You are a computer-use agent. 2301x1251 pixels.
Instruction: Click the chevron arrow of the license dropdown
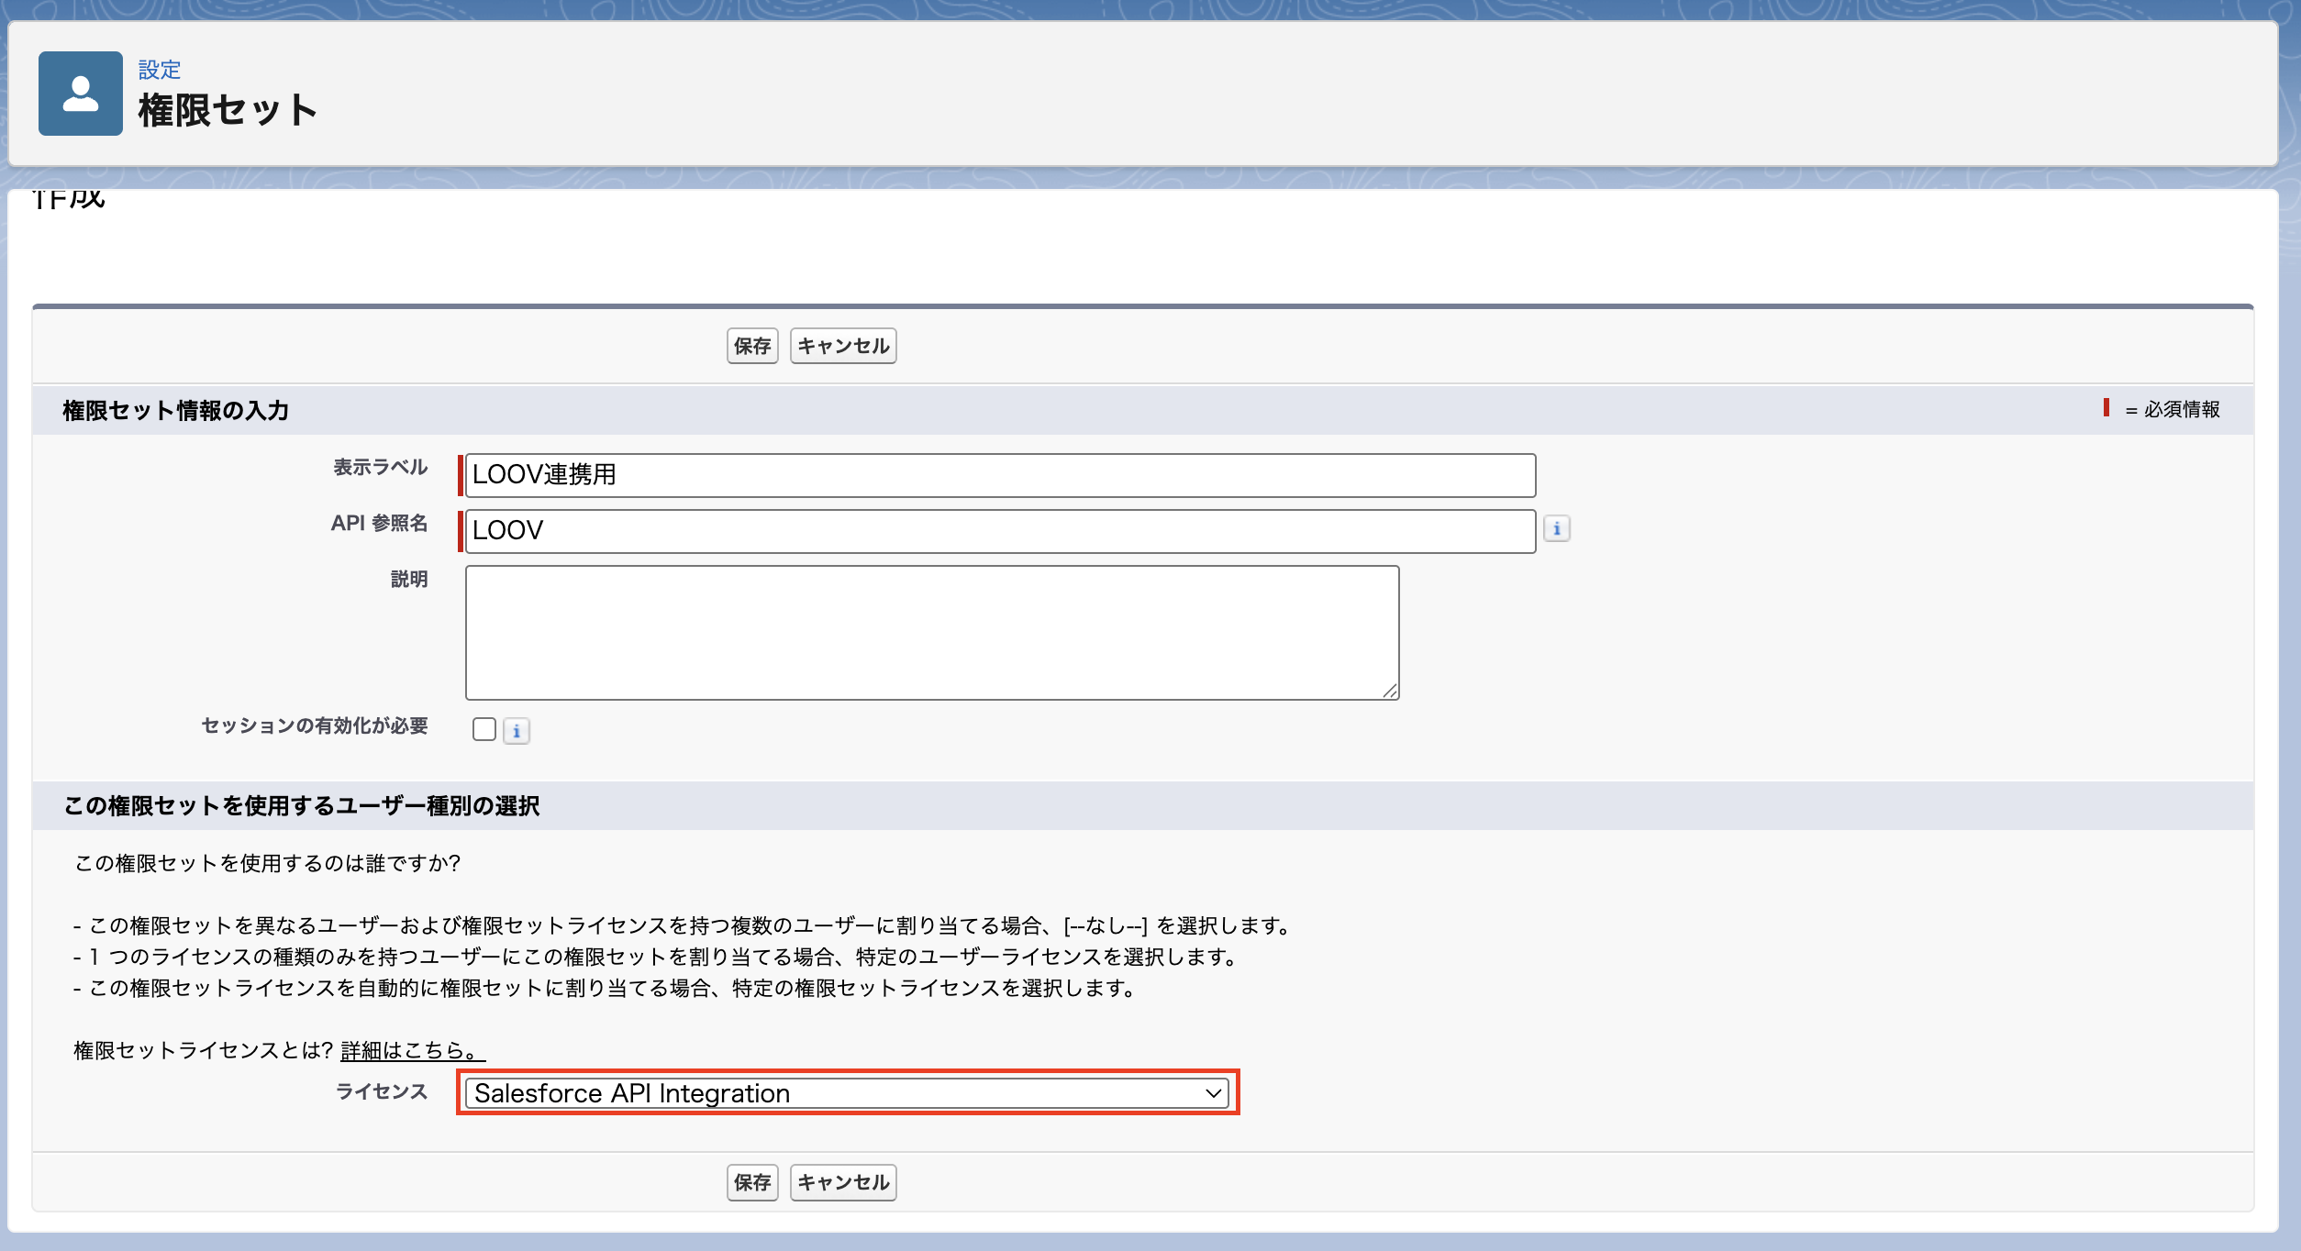[x=1213, y=1093]
